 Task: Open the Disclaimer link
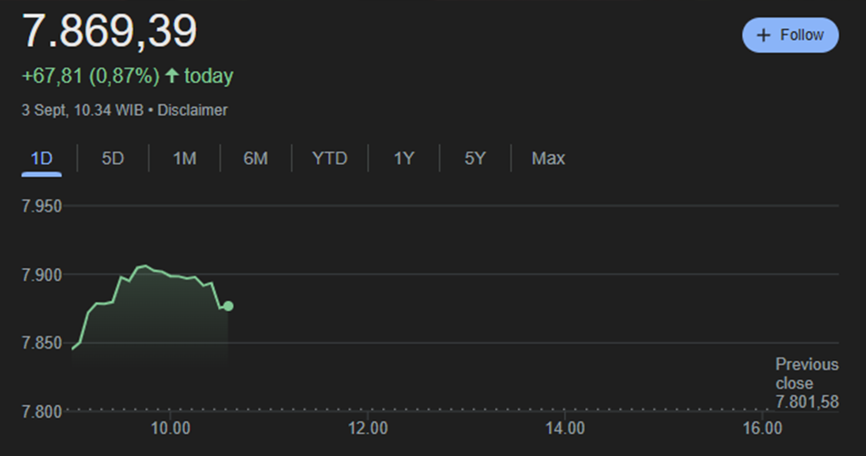(192, 110)
